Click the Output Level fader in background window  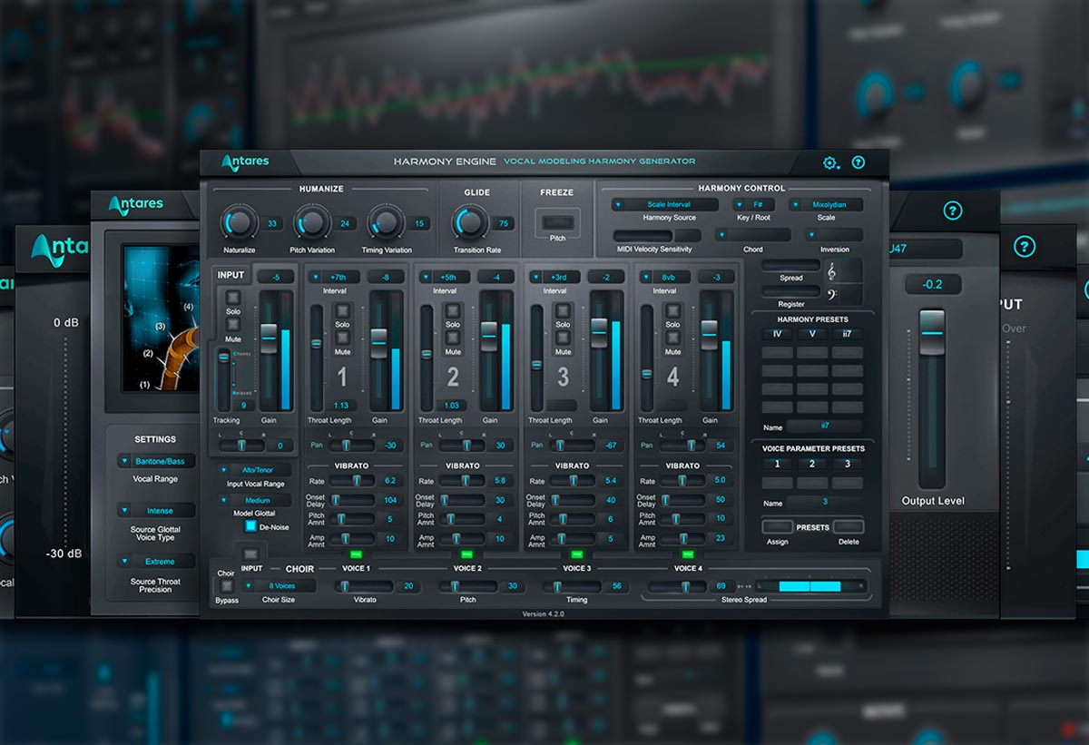tap(932, 331)
